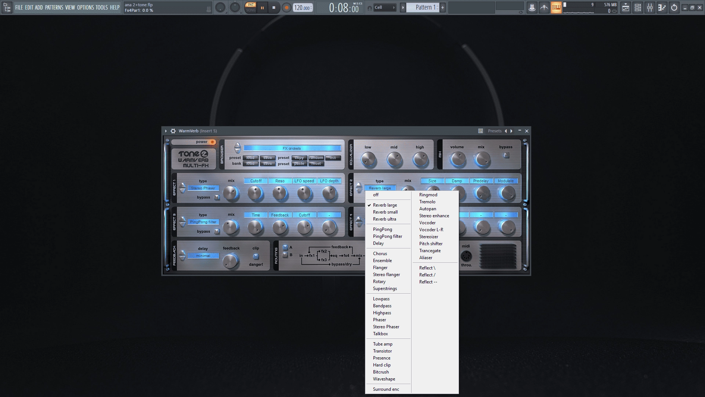The image size is (705, 397).
Task: Click the equalizer low knob
Action: point(368,160)
